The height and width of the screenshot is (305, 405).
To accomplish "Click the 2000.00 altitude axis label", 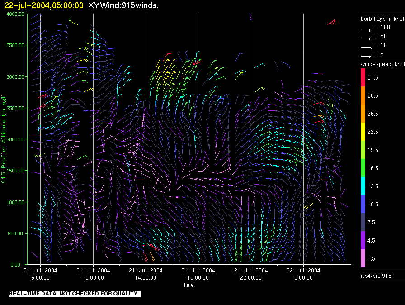I will (15, 139).
